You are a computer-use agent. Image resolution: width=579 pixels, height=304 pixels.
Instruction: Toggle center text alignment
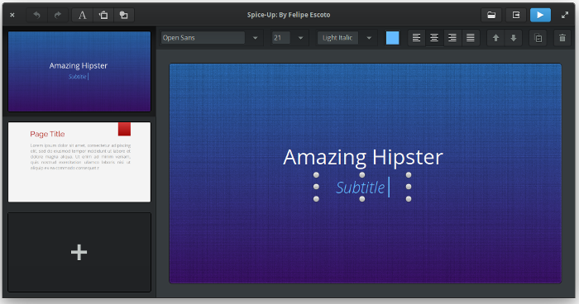pyautogui.click(x=434, y=38)
